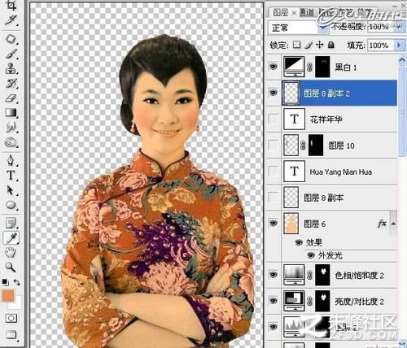Toggle the 外发光 effect visibility

[x=311, y=255]
